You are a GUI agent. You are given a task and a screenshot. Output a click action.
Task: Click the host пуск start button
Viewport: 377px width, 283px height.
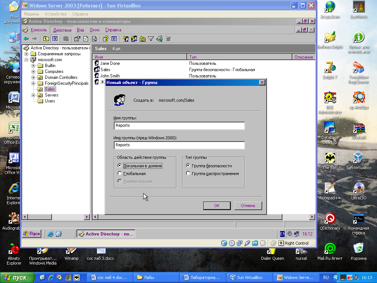click(17, 277)
